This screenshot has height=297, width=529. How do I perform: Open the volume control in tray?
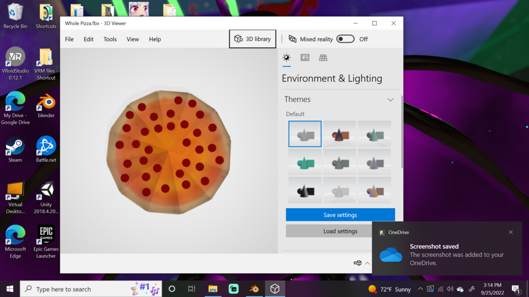450,289
